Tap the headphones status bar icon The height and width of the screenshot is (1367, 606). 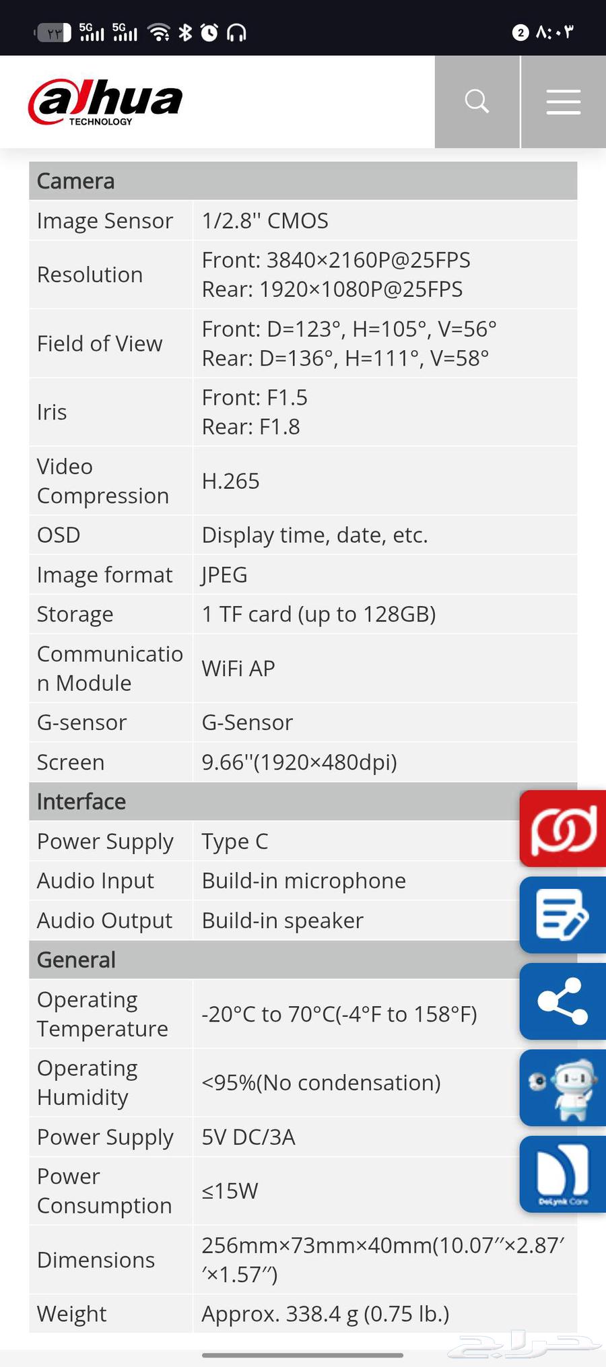(236, 32)
